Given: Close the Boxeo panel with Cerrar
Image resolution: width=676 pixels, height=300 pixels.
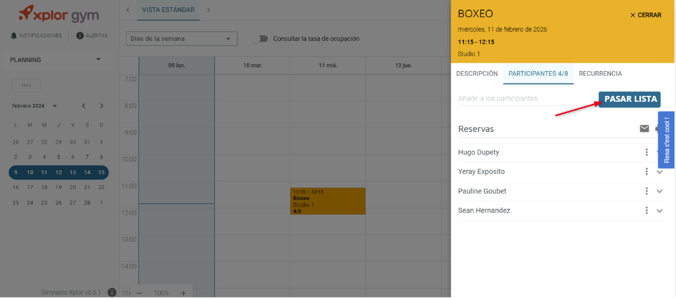Looking at the screenshot, I should [x=645, y=15].
